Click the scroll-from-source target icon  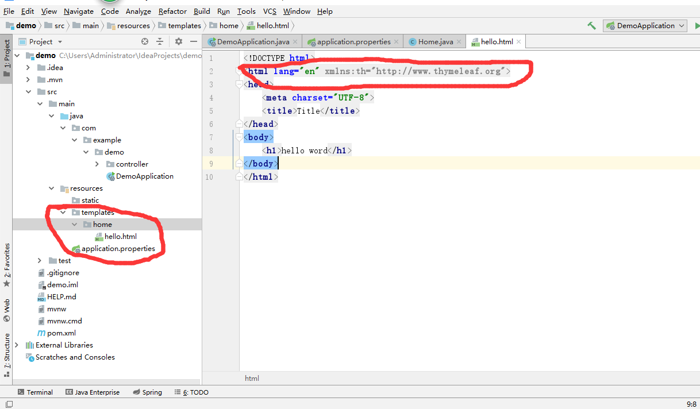(145, 41)
